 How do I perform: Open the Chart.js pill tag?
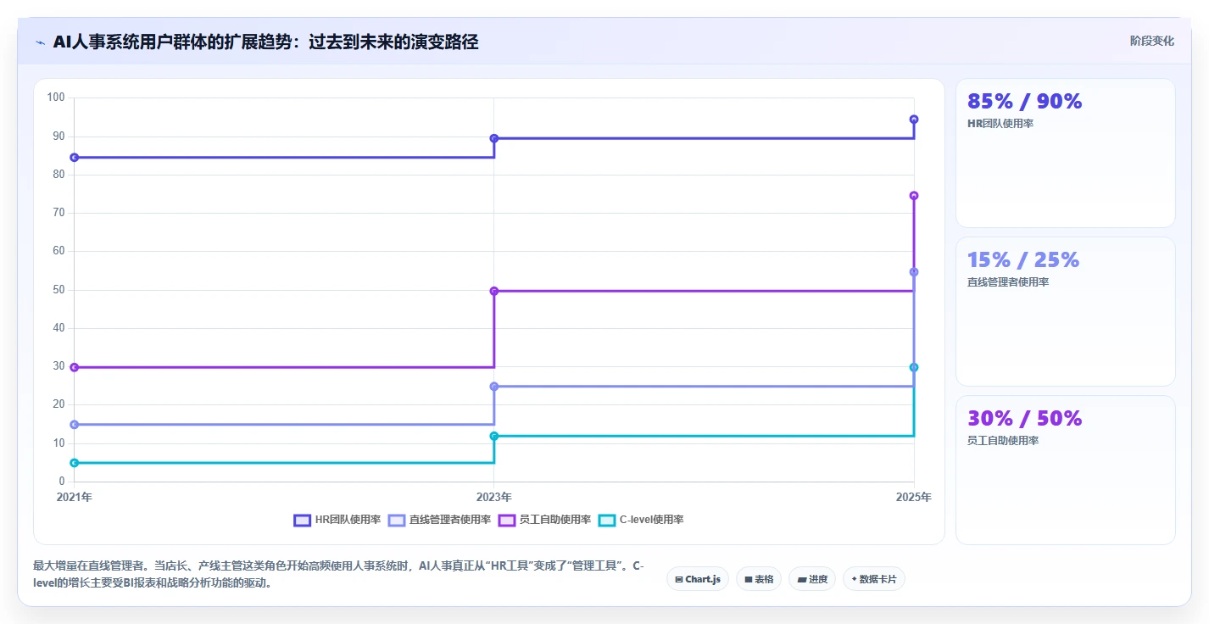(x=698, y=579)
